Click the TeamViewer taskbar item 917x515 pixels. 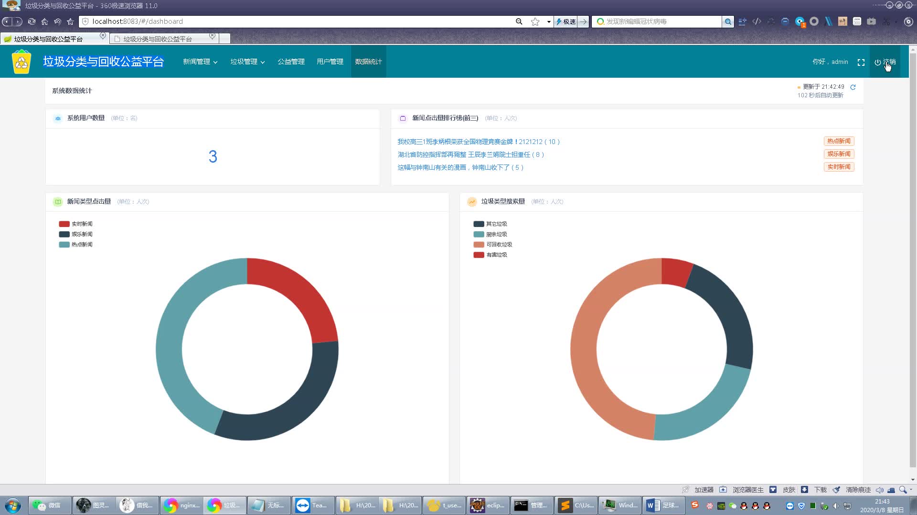click(312, 505)
